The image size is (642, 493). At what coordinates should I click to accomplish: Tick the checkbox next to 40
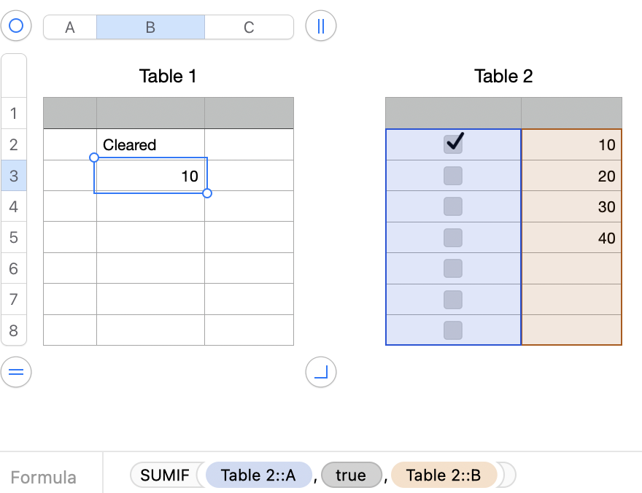coord(453,238)
